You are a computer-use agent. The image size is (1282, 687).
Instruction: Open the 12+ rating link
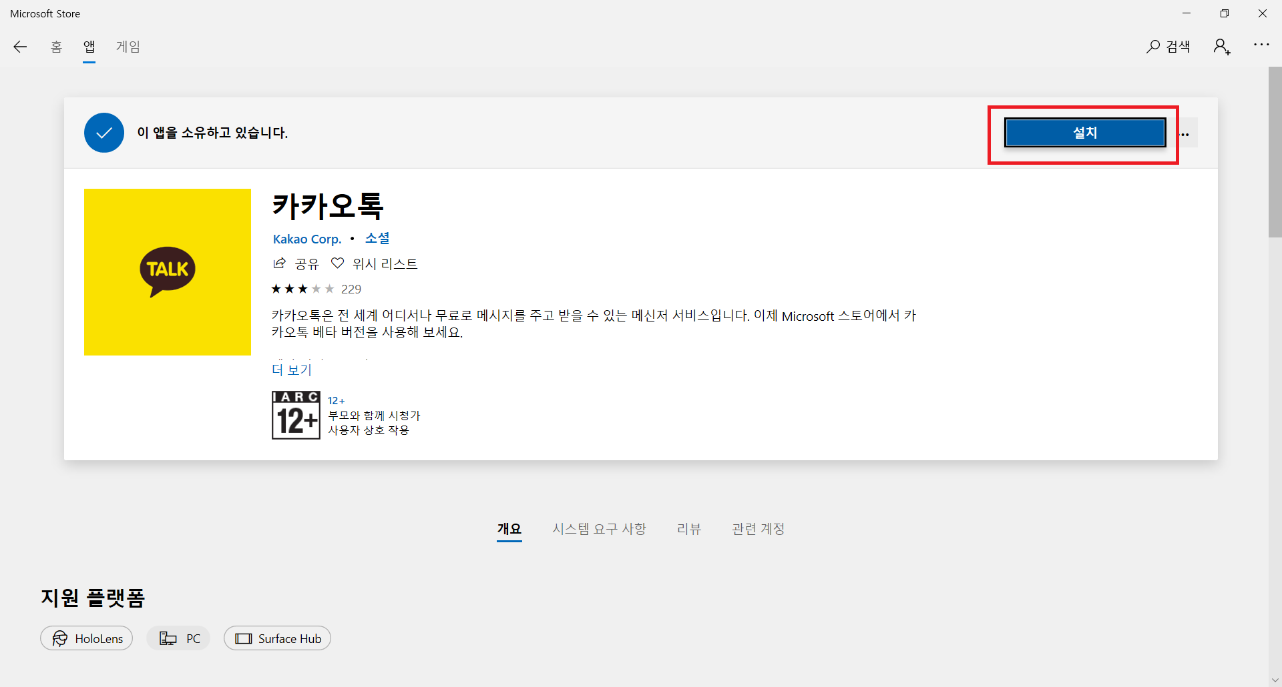(336, 400)
